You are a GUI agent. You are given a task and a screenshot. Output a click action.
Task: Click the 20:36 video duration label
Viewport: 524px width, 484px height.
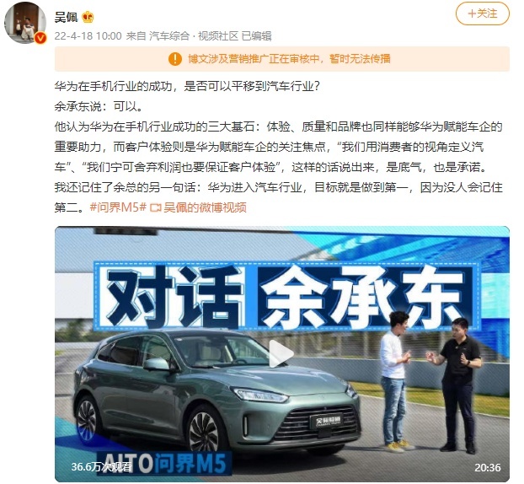point(488,467)
